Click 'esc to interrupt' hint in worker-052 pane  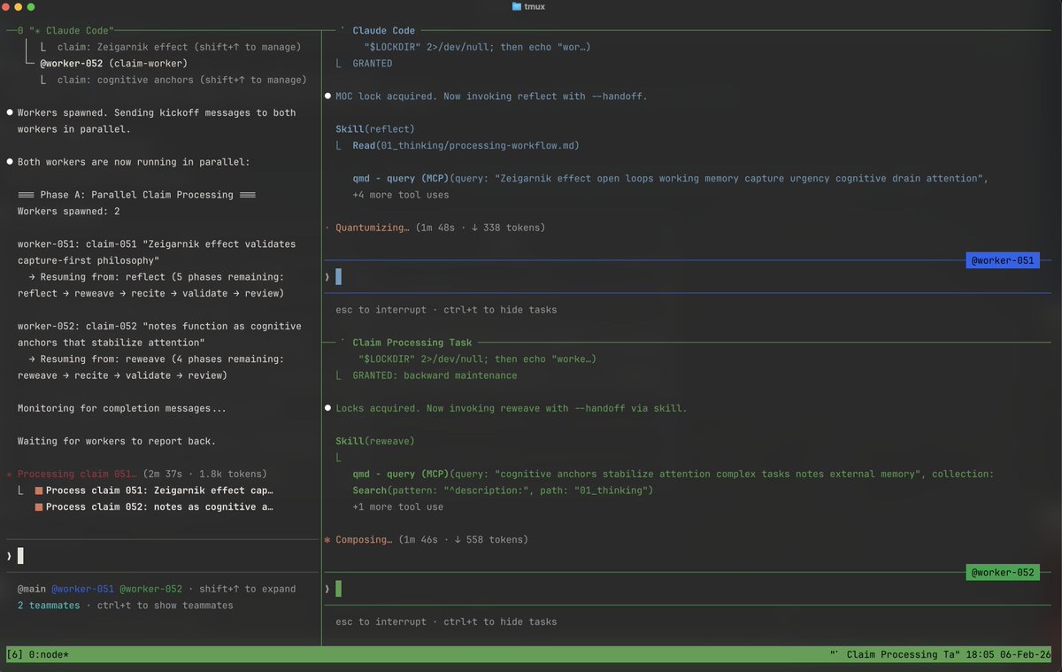point(381,622)
